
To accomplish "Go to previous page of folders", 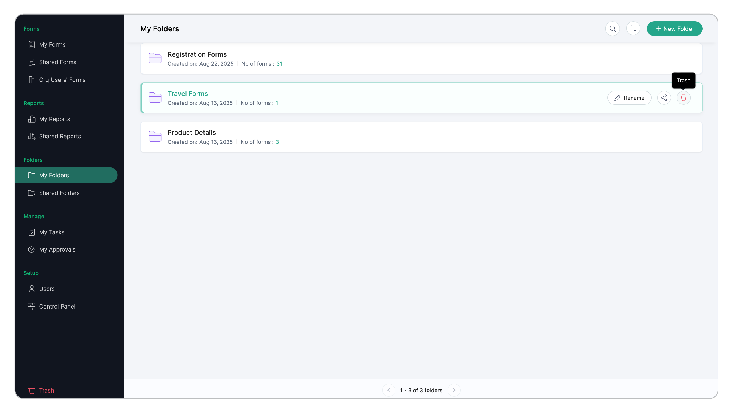I will [x=389, y=390].
